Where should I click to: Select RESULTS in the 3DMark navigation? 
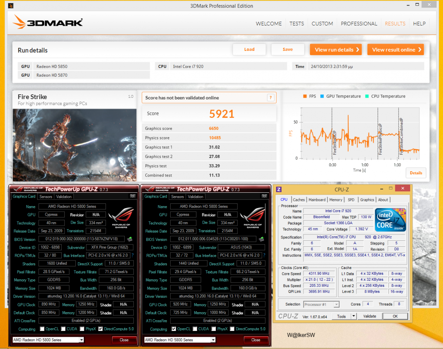(395, 24)
